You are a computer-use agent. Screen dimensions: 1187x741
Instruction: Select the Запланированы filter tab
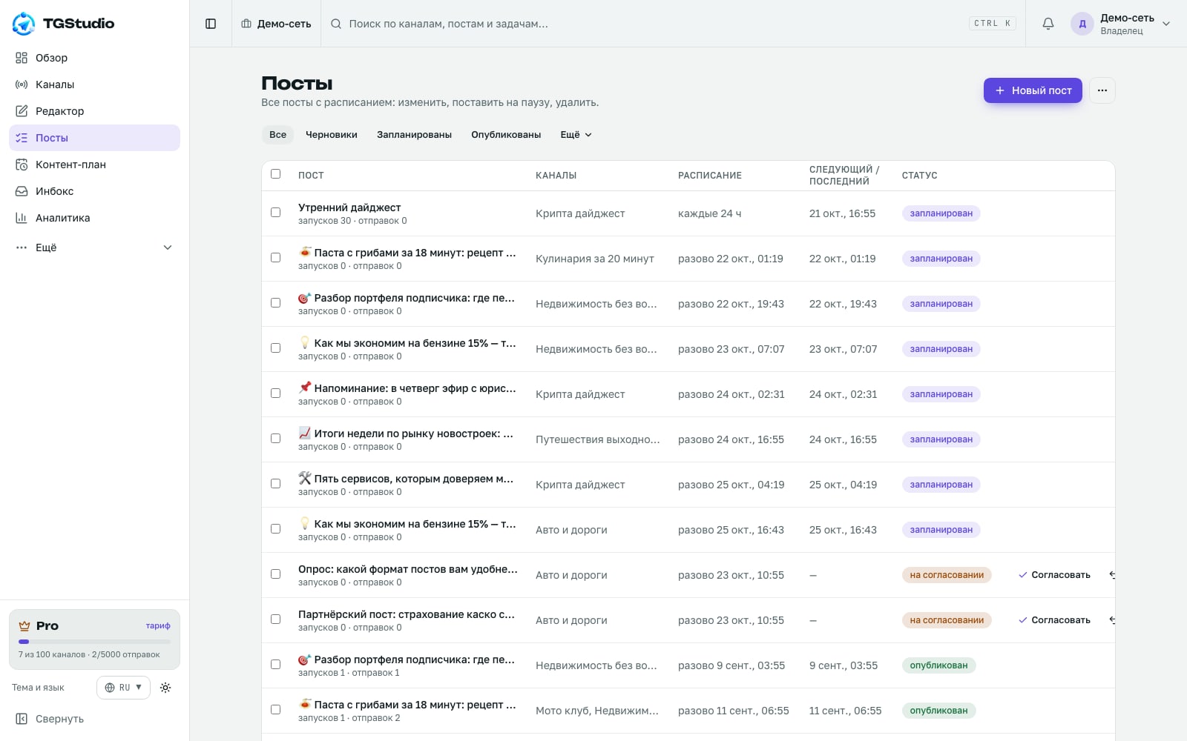click(414, 135)
